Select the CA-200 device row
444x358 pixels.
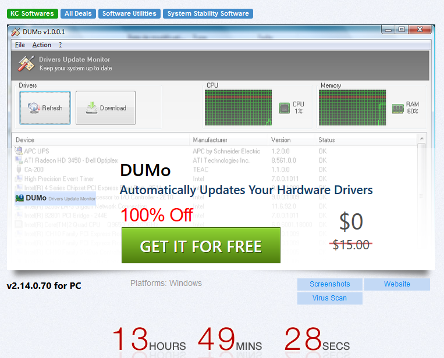tap(215, 169)
